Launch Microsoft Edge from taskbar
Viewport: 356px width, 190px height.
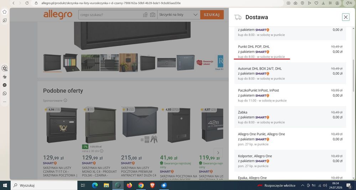pos(95,185)
